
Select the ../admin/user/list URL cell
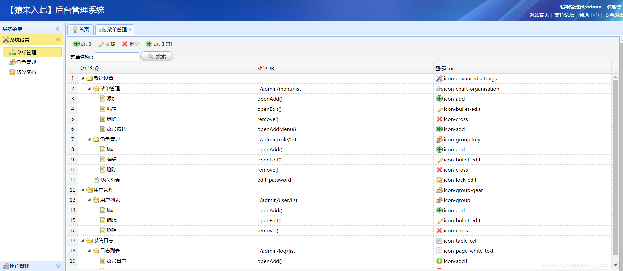[345, 200]
